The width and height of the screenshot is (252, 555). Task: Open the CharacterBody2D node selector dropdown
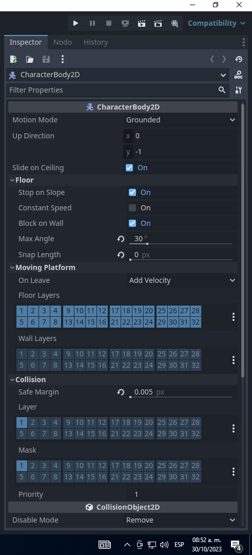[118, 75]
